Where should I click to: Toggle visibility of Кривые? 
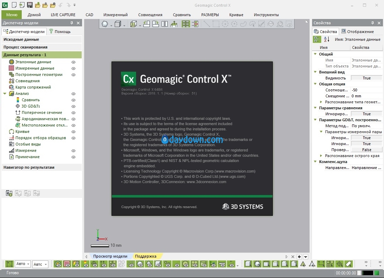[x=73, y=132]
